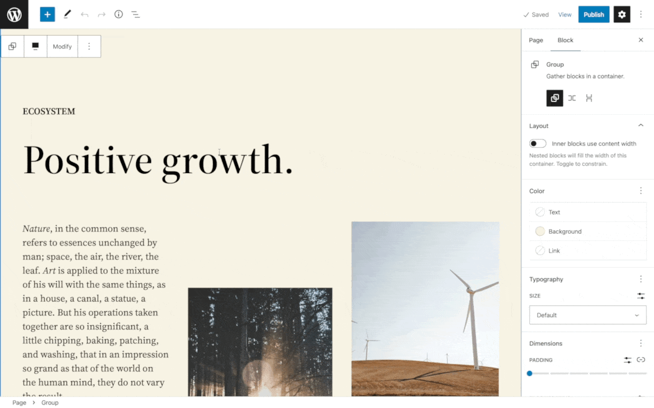Open the Default font size dropdown

click(x=588, y=315)
